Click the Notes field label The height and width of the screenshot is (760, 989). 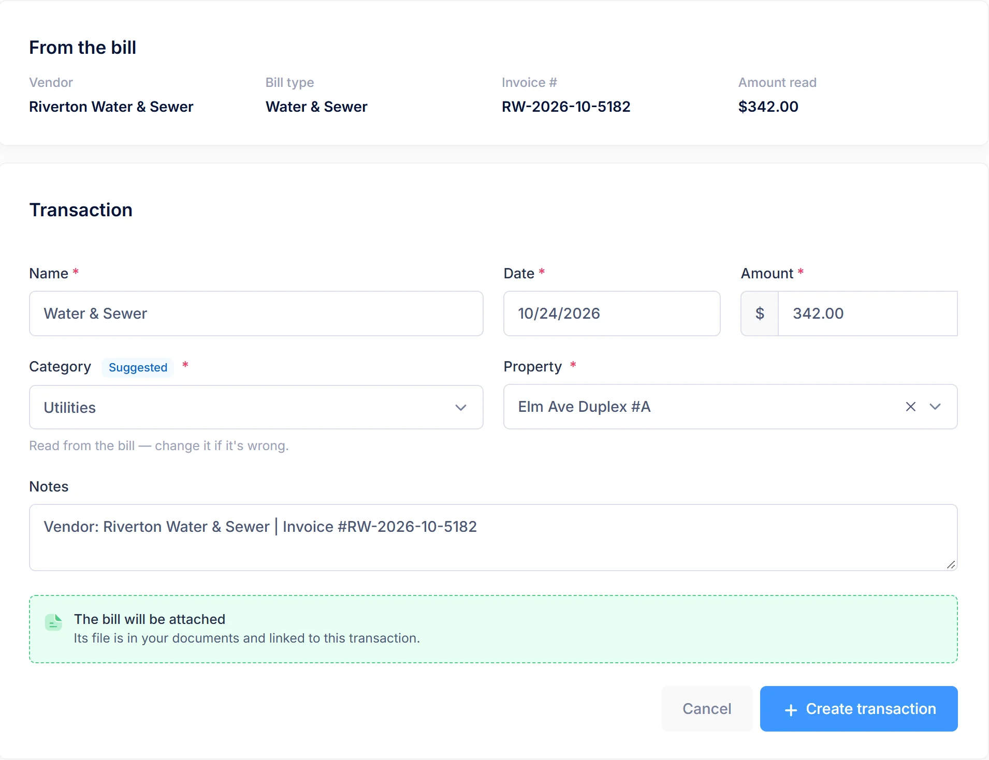tap(49, 486)
